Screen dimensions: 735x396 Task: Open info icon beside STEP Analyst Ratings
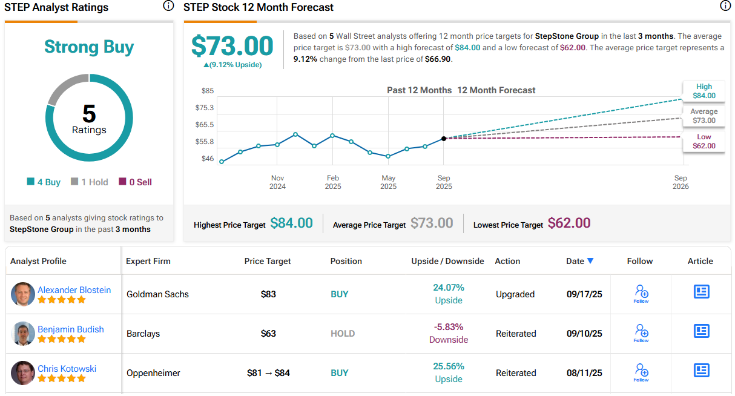[x=168, y=6]
